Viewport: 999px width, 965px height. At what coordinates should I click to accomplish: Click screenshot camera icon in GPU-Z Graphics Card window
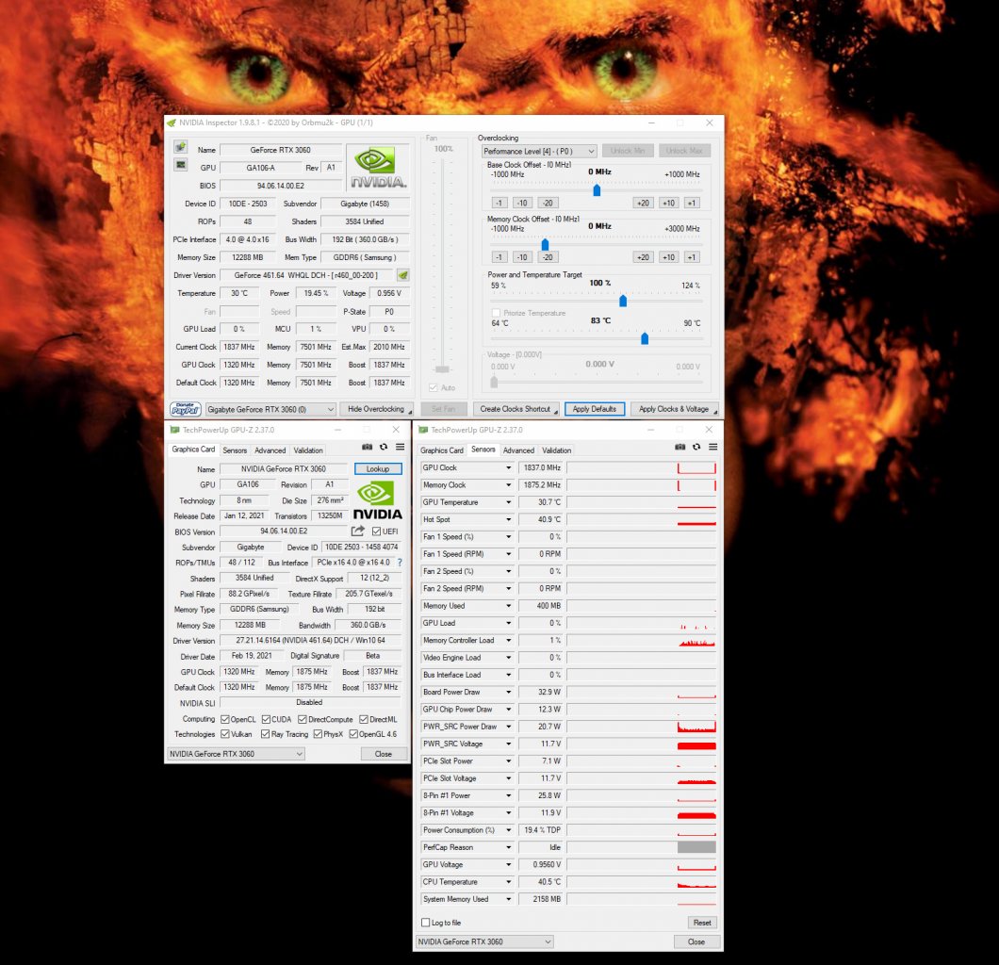367,447
